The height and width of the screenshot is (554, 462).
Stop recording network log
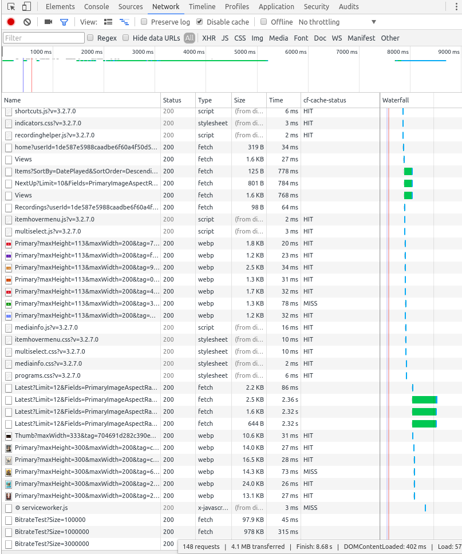pos(10,21)
